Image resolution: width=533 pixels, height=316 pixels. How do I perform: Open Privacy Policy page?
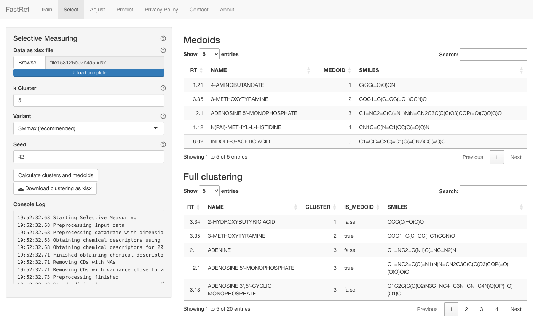click(161, 10)
